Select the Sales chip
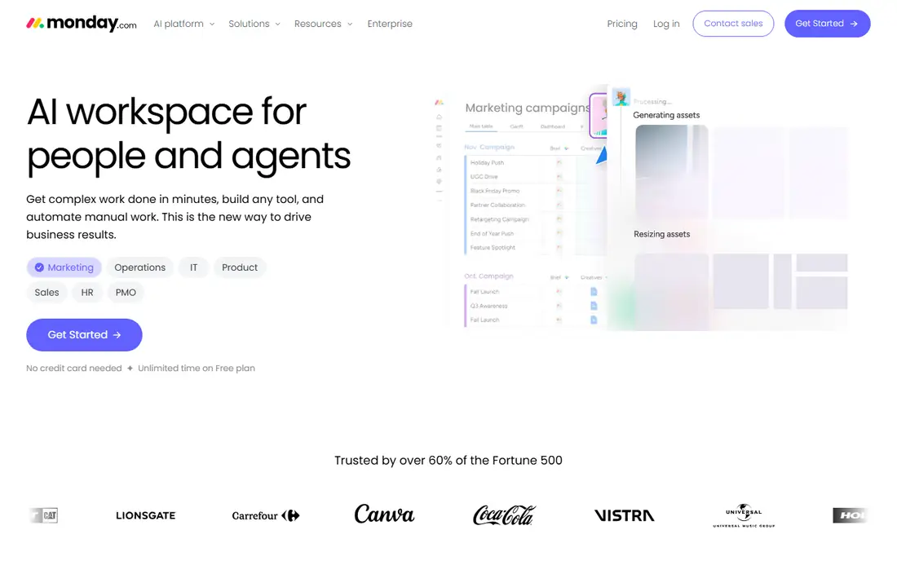This screenshot has height=561, width=897. click(x=46, y=292)
